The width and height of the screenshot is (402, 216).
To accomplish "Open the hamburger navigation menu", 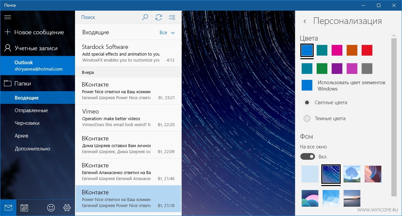I will (x=7, y=17).
